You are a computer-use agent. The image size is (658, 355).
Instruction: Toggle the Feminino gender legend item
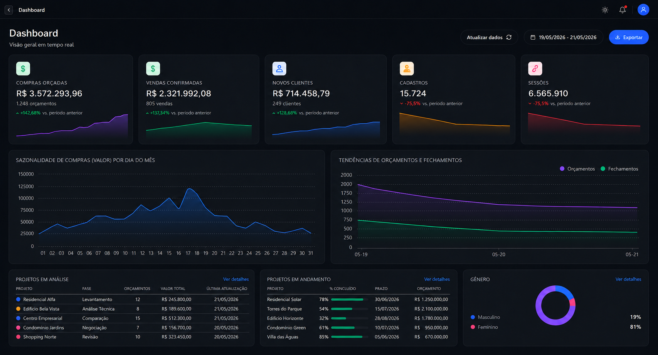point(484,327)
